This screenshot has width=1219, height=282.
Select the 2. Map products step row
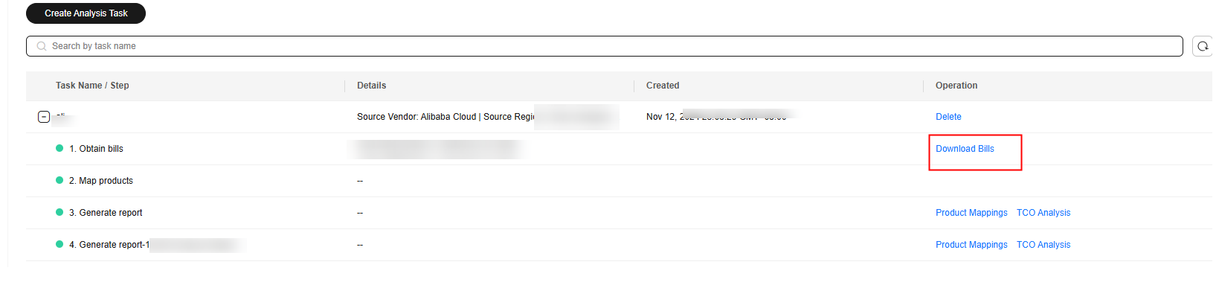[619, 181]
